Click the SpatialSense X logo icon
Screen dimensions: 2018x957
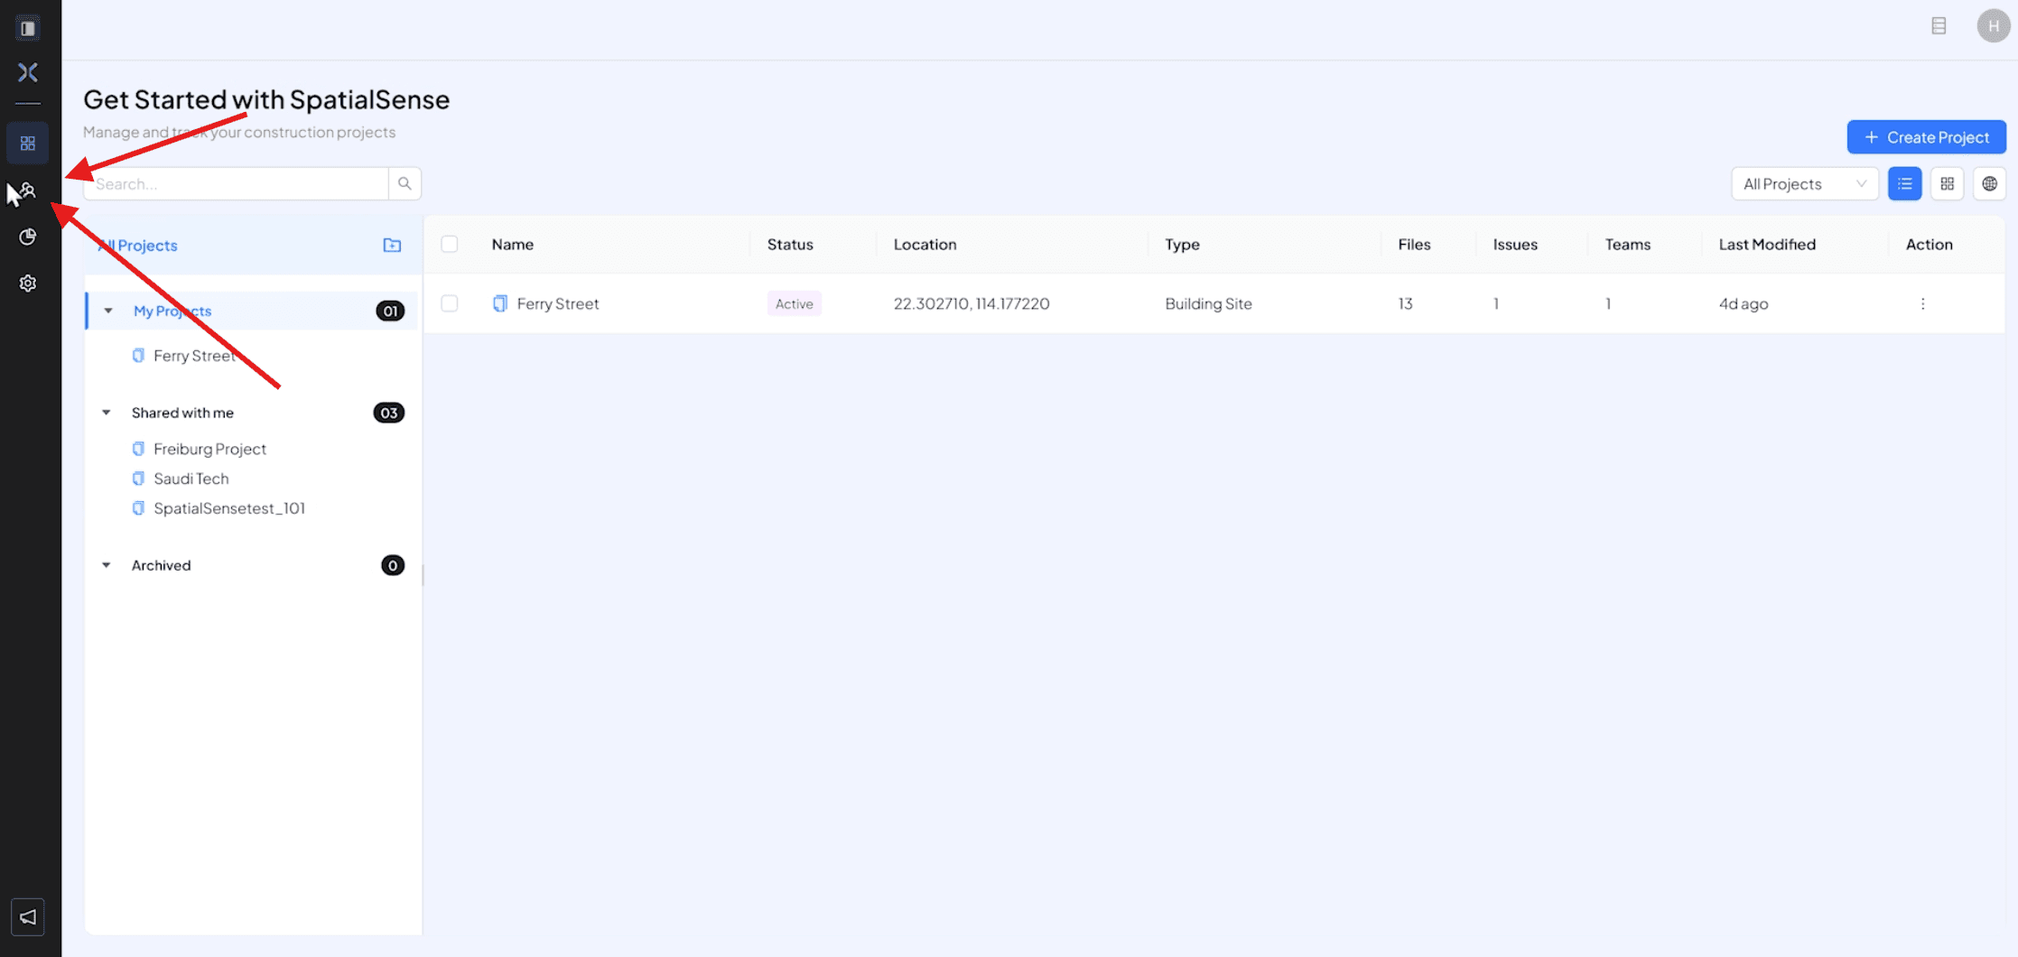point(28,72)
